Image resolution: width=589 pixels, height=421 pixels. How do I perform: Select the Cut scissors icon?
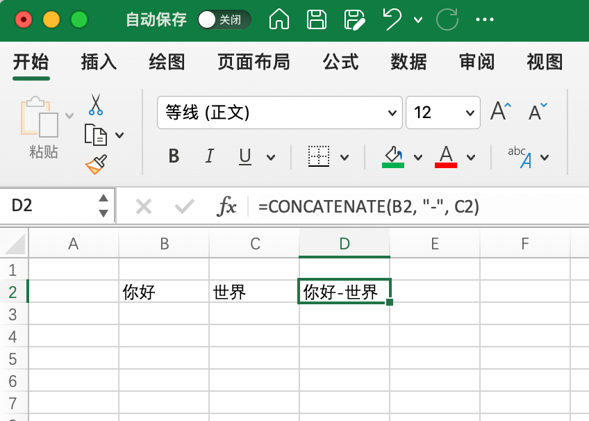click(x=96, y=105)
